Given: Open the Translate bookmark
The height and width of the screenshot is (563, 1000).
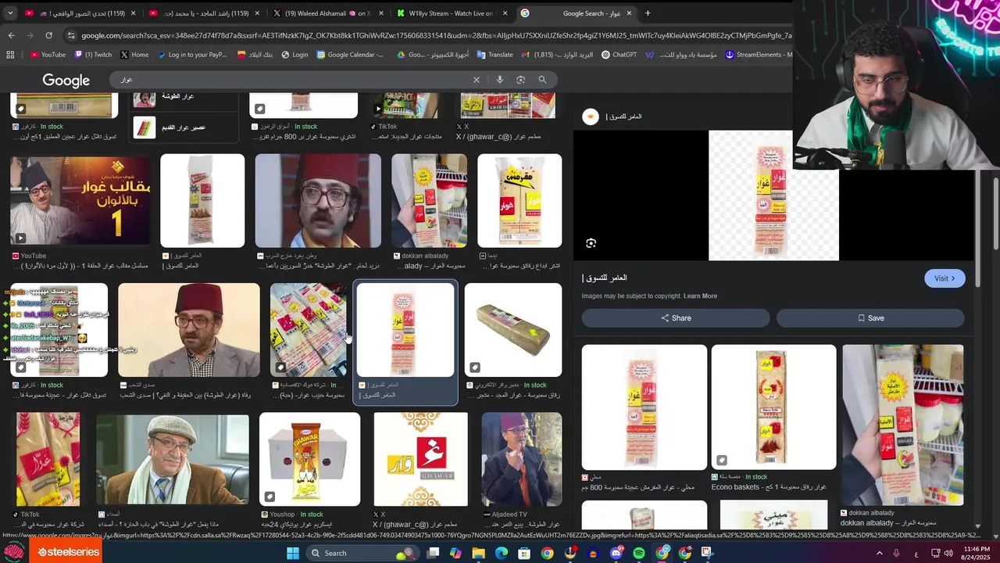Looking at the screenshot, I should (x=495, y=55).
